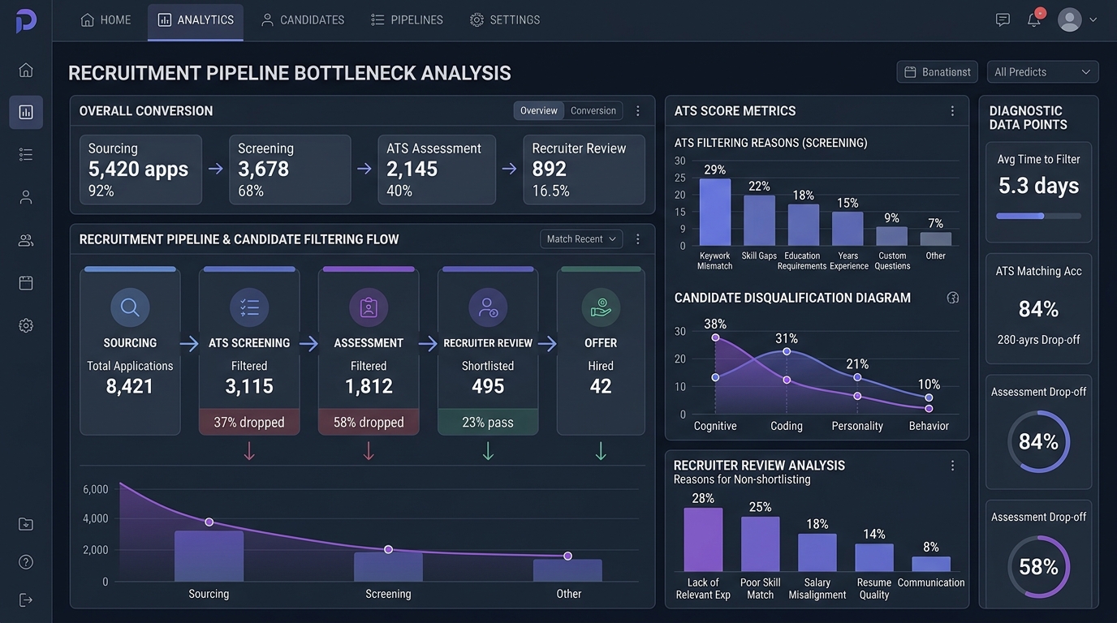Click info icon beside Candidate Disqualification Diagram

tap(953, 298)
